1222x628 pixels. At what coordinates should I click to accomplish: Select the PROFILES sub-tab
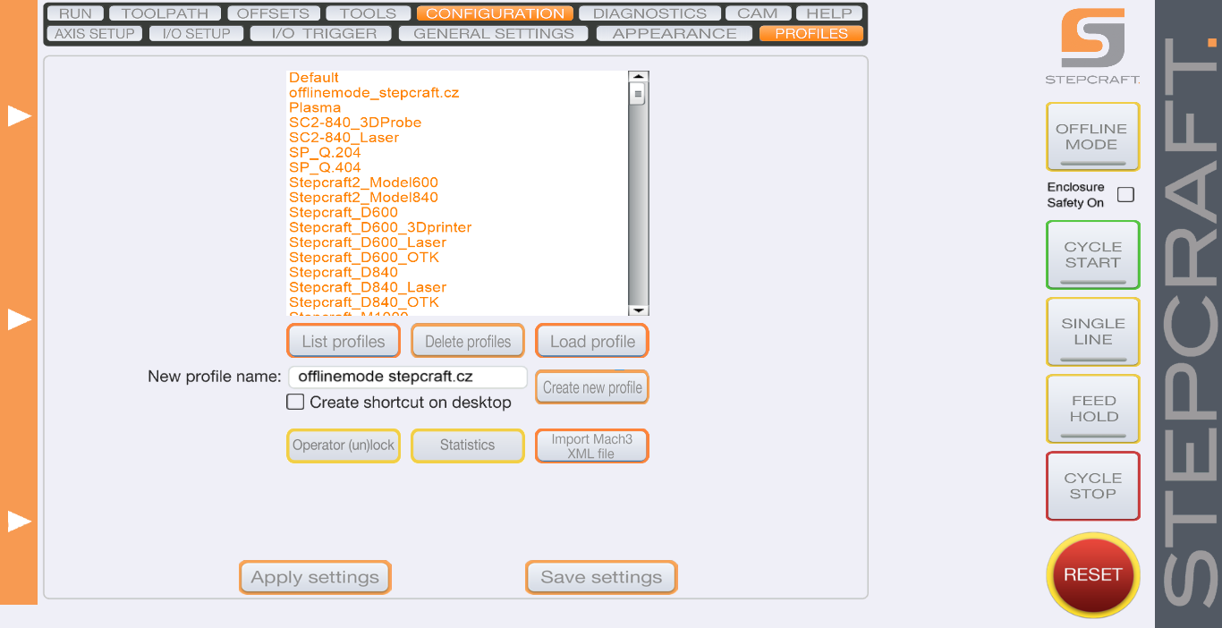pos(811,33)
